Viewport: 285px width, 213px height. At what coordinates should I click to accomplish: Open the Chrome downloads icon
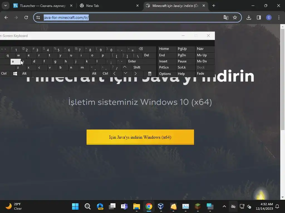click(x=249, y=17)
